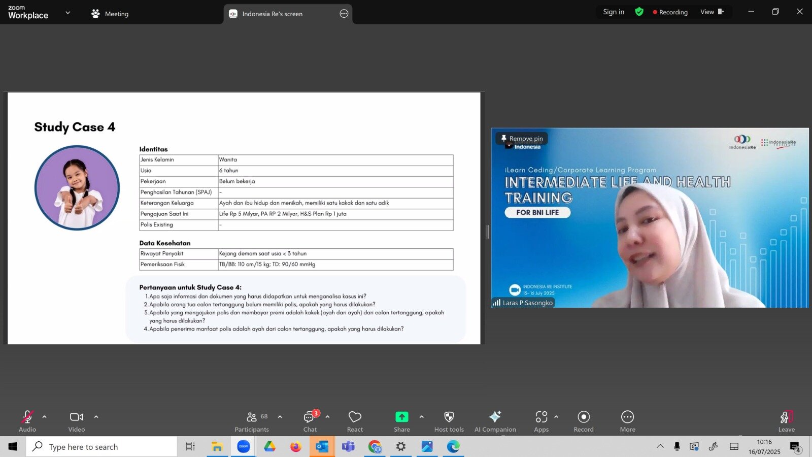Unmute the Audio microphone icon
This screenshot has height=457, width=812.
(x=27, y=417)
